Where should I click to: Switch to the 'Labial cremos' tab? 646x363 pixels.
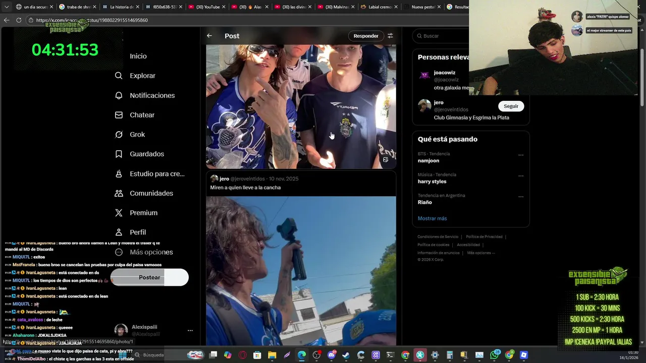[x=378, y=7]
